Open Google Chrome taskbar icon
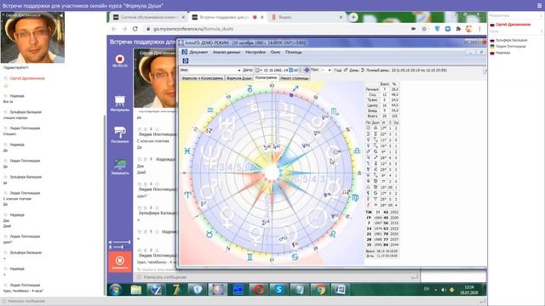This screenshot has width=545, height=306. coord(320,289)
